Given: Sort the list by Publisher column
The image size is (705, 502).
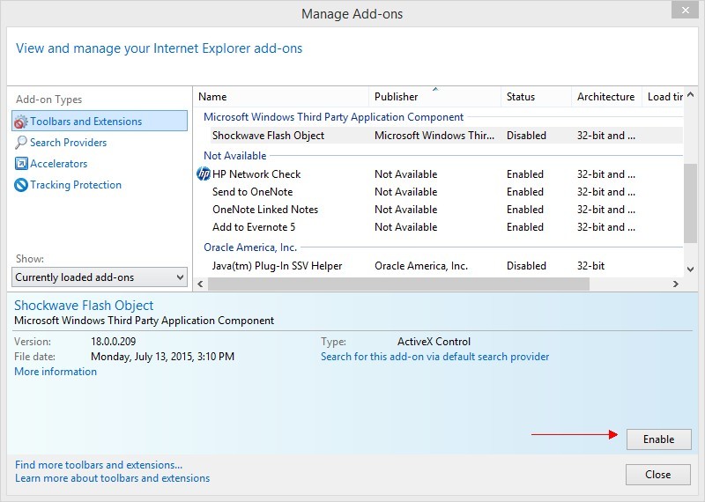Looking at the screenshot, I should point(396,97).
